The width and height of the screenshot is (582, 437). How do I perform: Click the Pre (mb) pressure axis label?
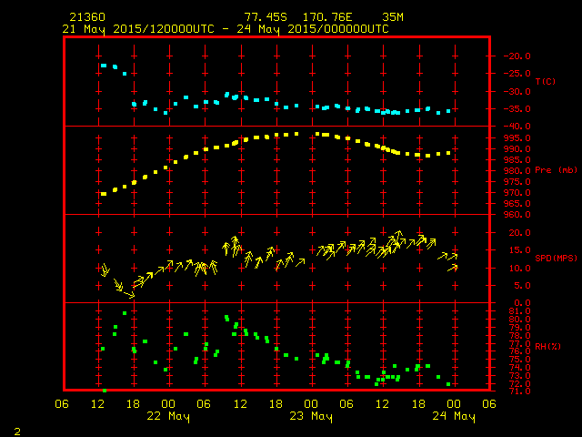point(556,170)
